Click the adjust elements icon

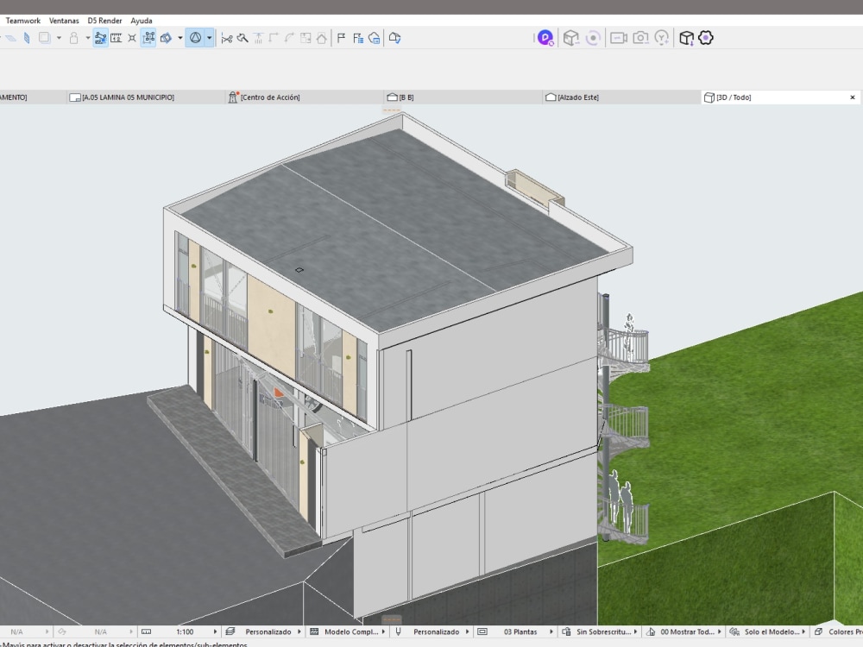click(x=258, y=38)
